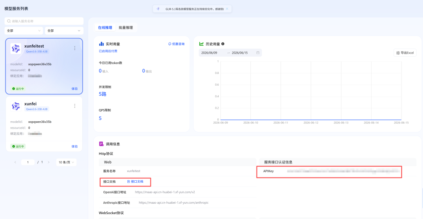
Task: Click the service name value xunfeitest in Web section
Action: point(134,171)
